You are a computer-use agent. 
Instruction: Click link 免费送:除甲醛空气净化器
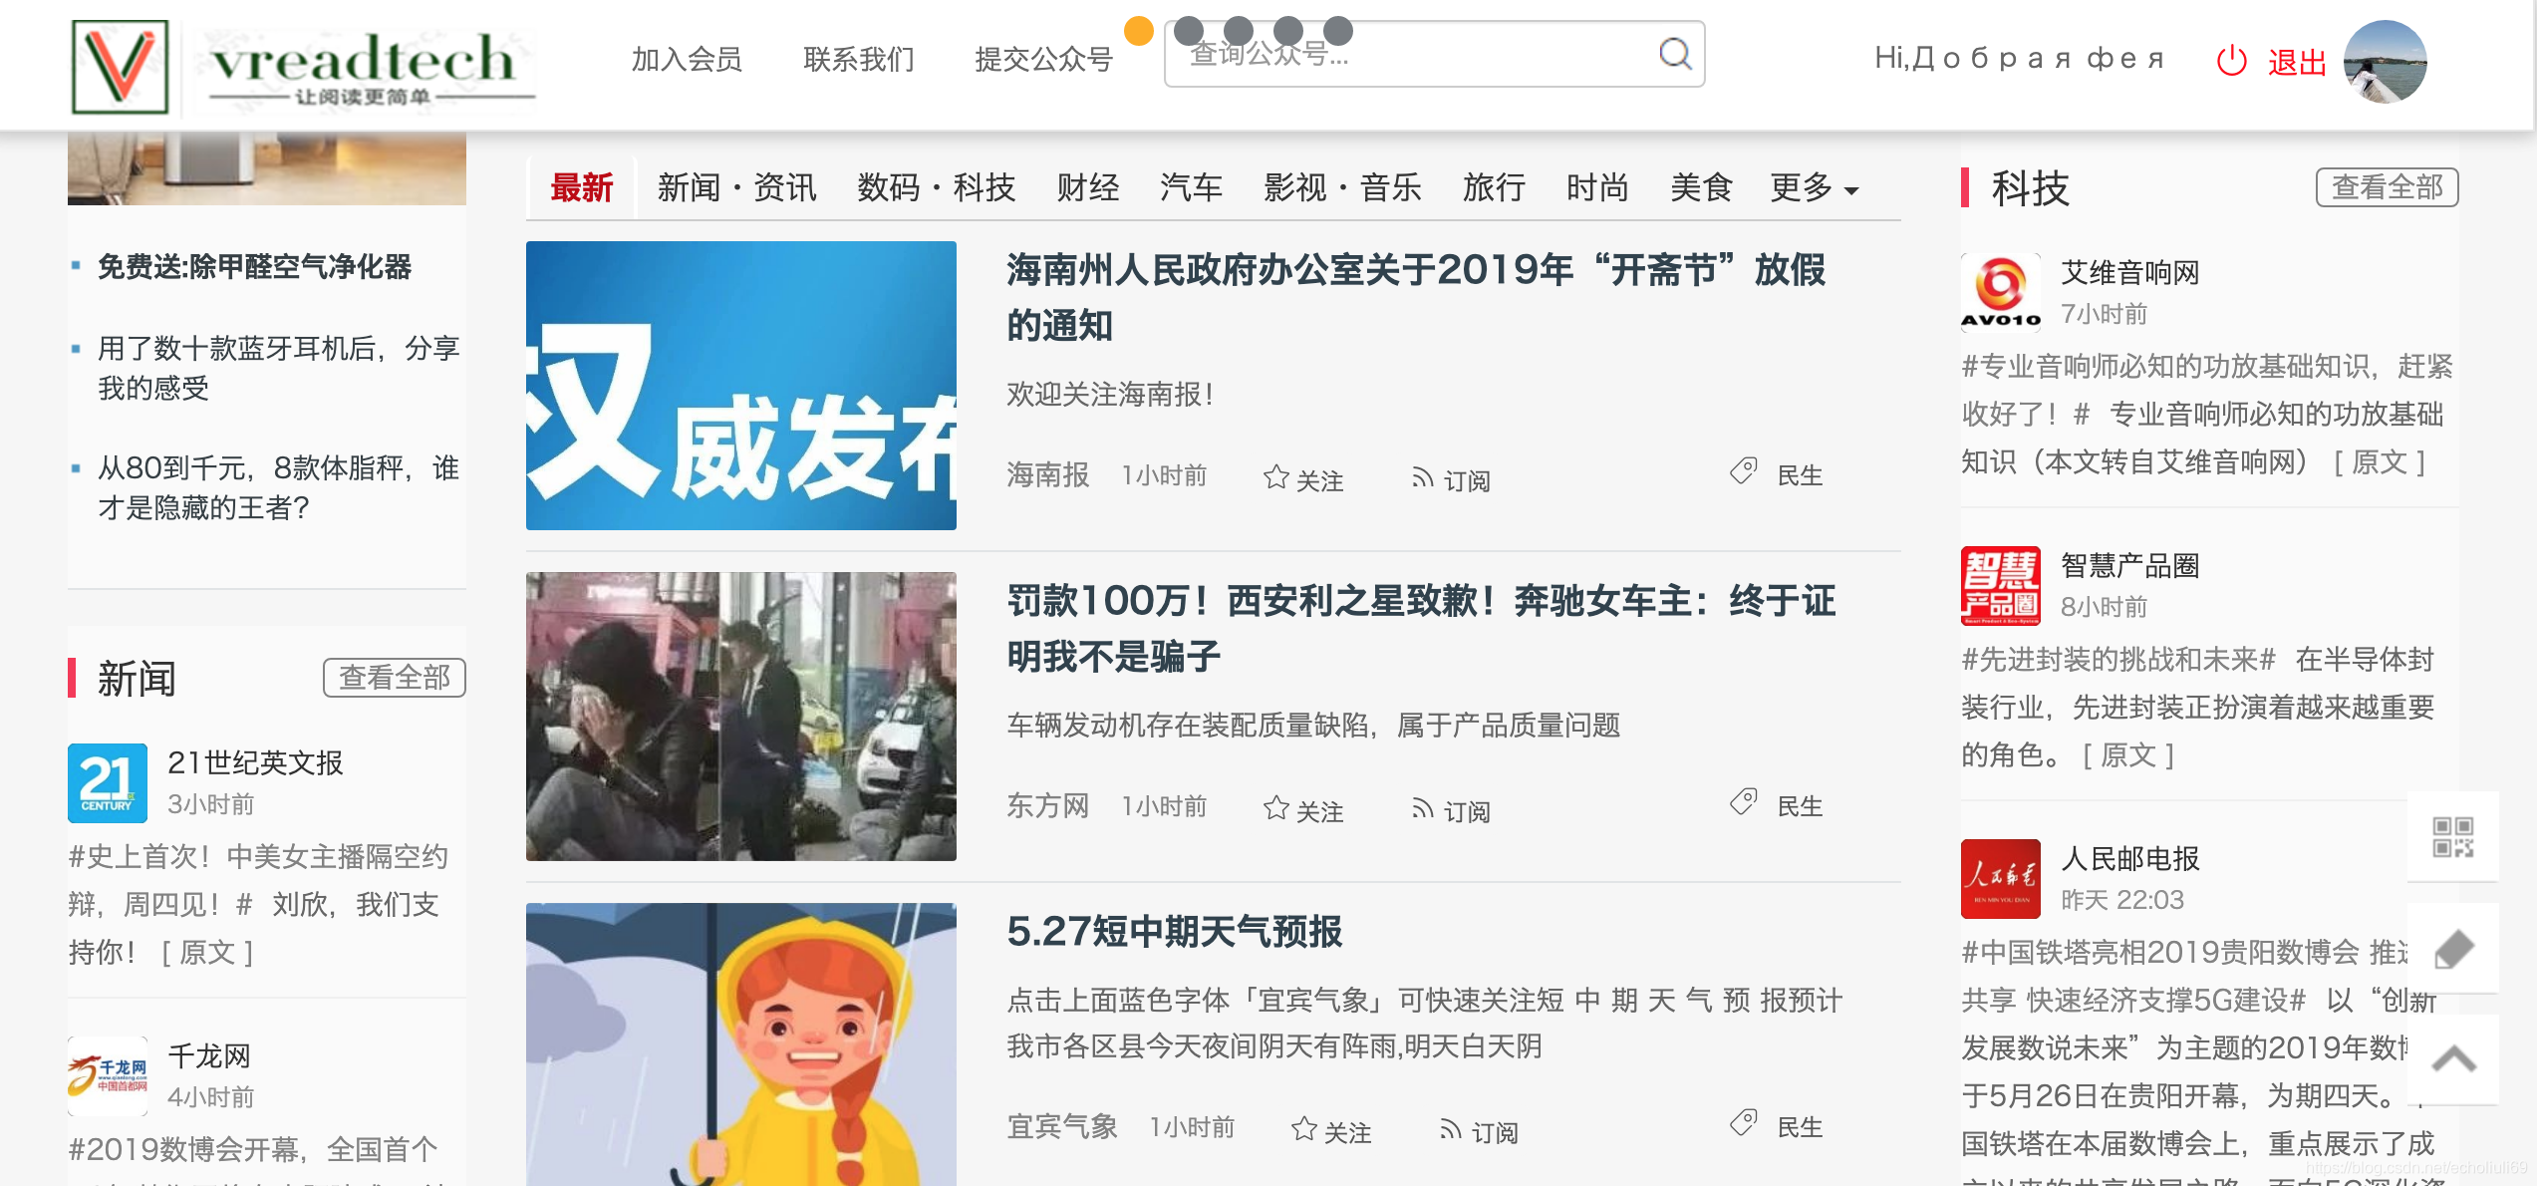tap(254, 267)
